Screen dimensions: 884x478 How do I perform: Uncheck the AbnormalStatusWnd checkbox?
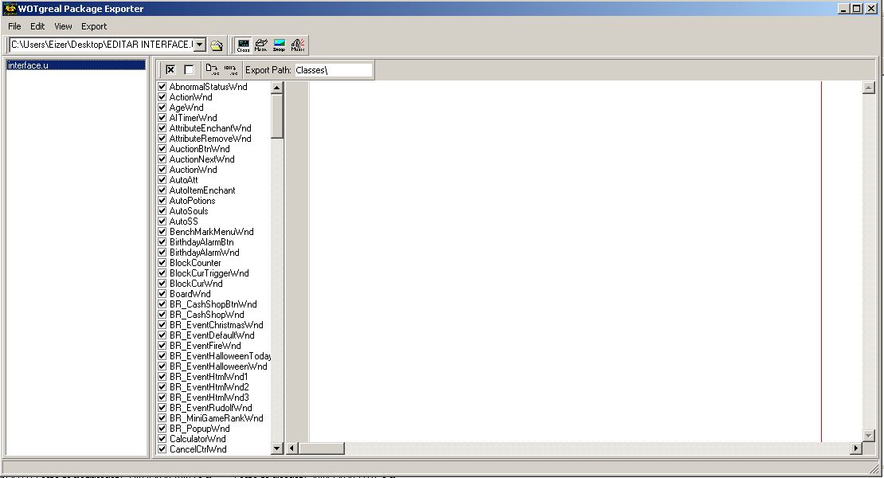162,87
